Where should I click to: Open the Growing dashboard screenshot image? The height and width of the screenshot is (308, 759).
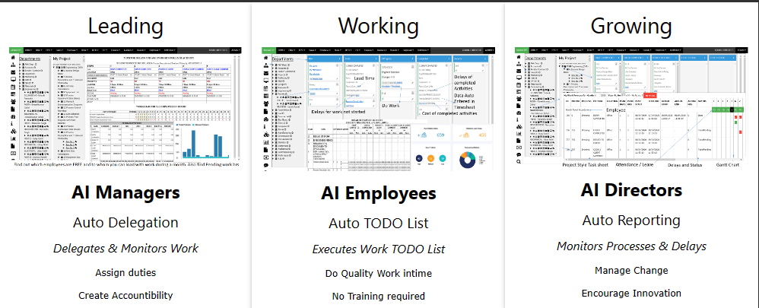[x=631, y=108]
